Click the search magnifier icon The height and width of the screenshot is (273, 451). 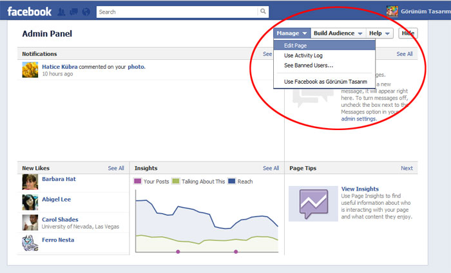263,12
